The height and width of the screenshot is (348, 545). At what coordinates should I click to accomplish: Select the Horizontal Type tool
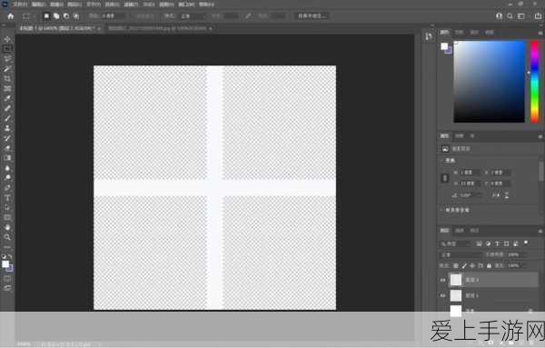click(7, 198)
